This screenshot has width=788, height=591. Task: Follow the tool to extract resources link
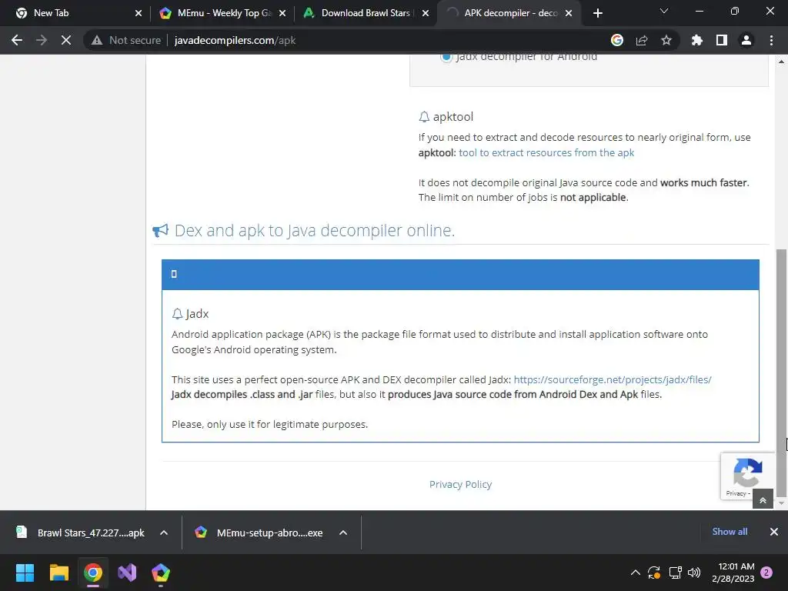(546, 152)
